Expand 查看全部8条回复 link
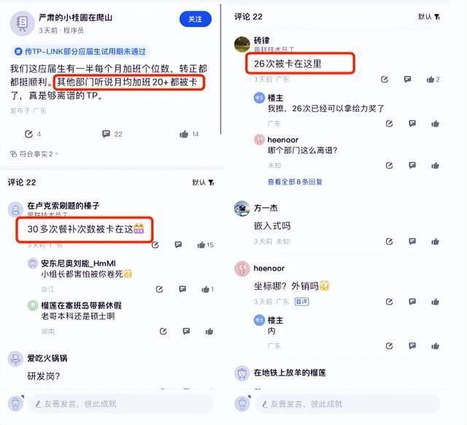This screenshot has width=467, height=425. pos(295,182)
